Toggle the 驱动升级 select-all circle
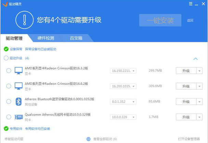 (6, 58)
